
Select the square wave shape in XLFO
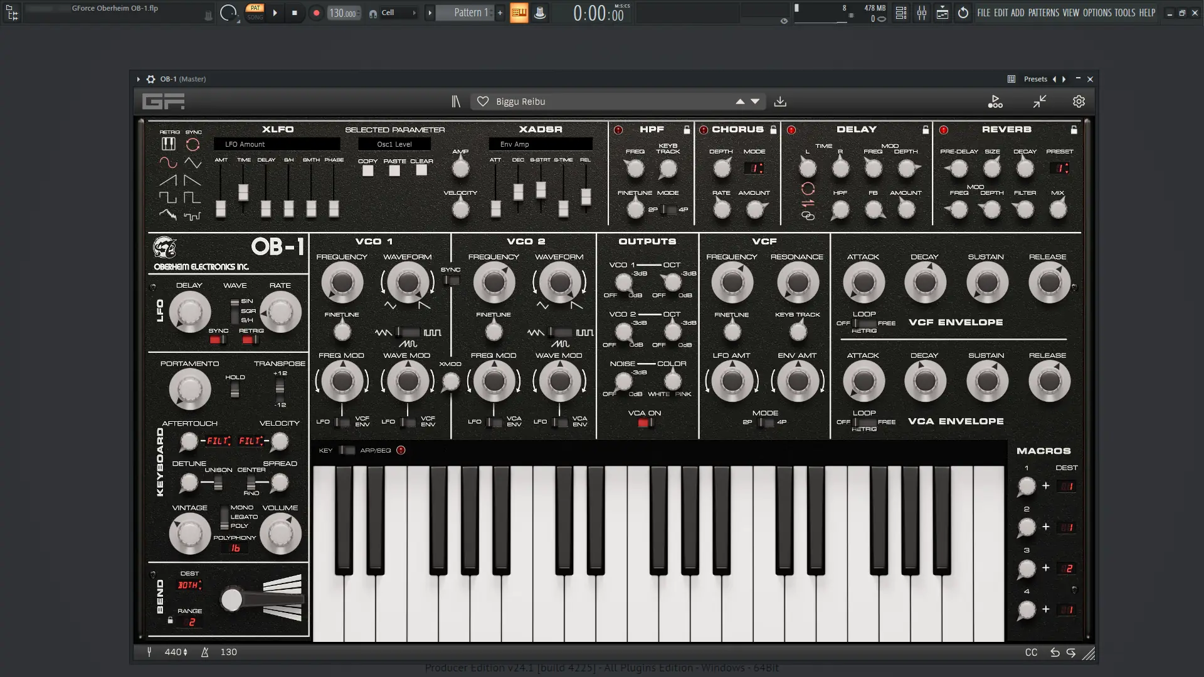[167, 197]
